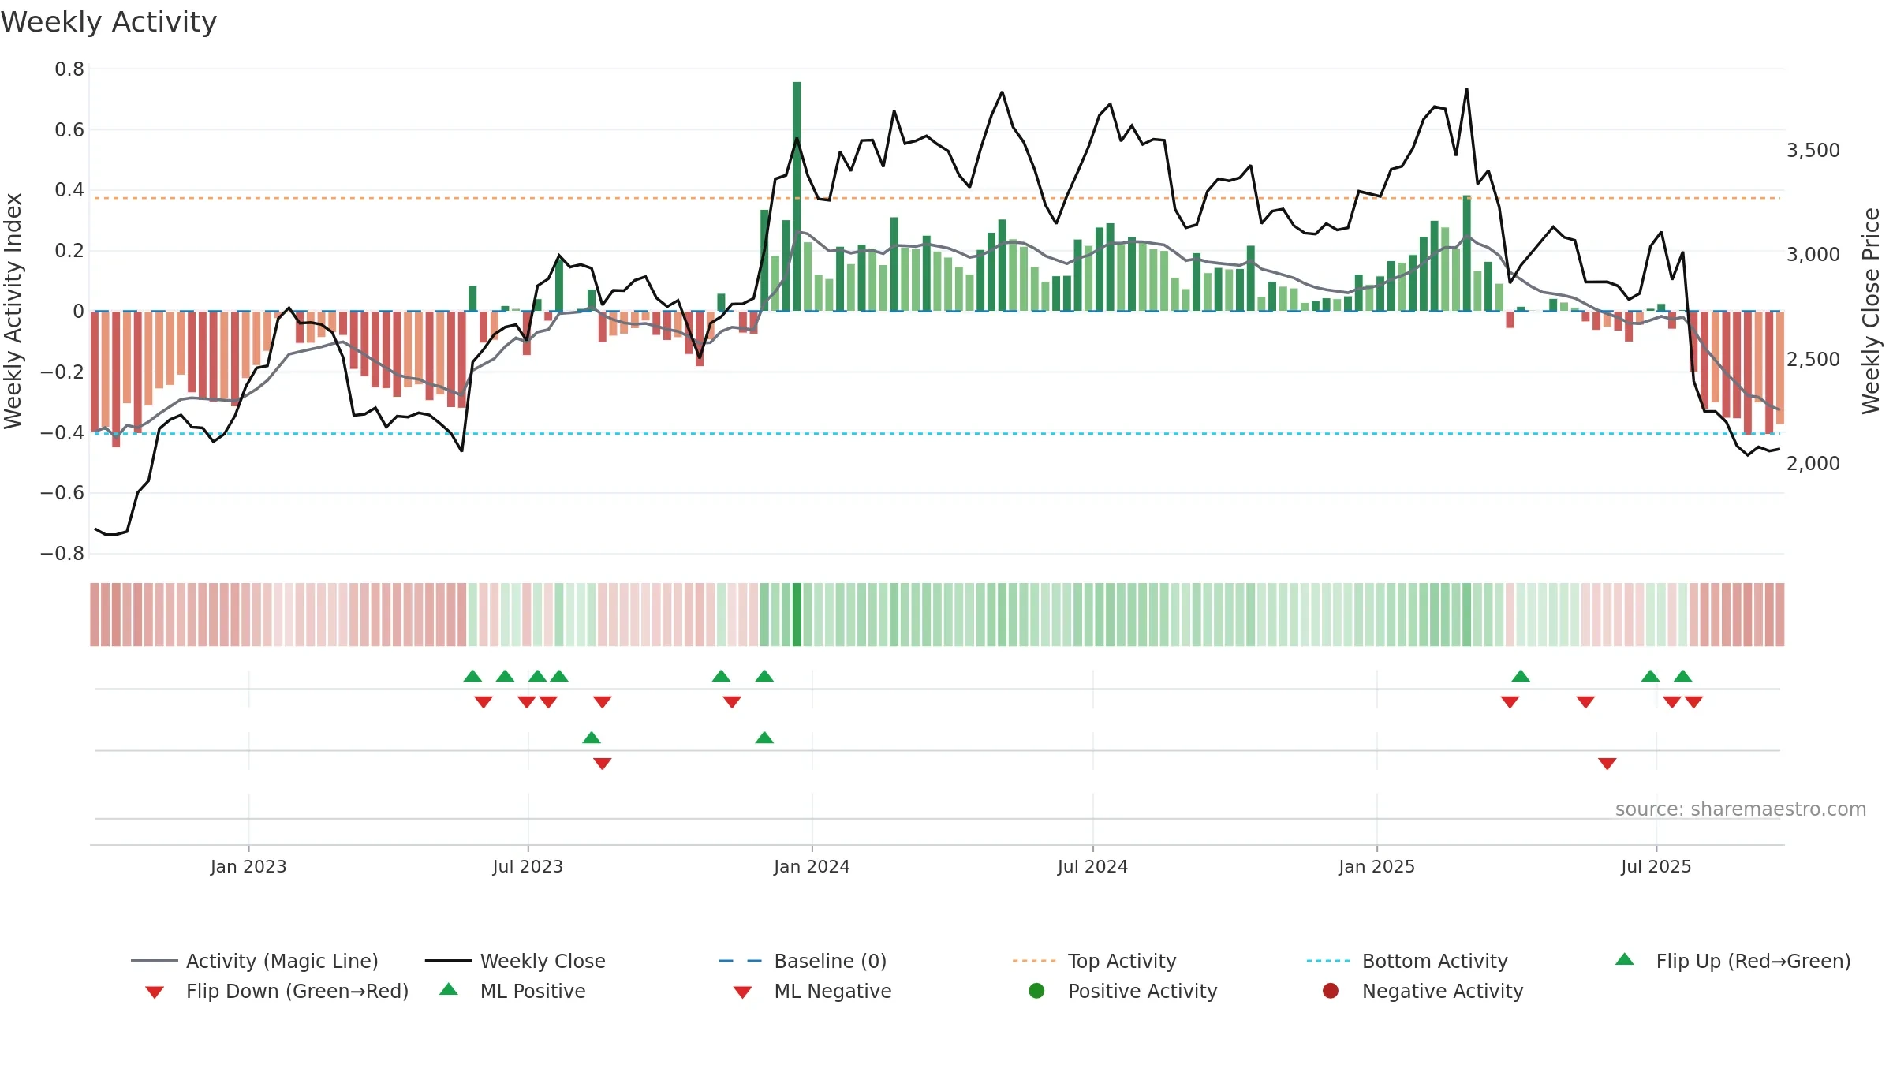Click the Weekly Close Price axis title

coord(1871,311)
